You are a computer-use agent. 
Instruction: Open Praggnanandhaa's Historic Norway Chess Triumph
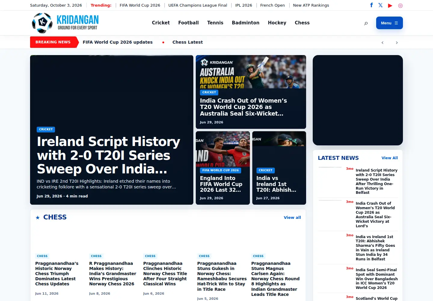(x=57, y=274)
